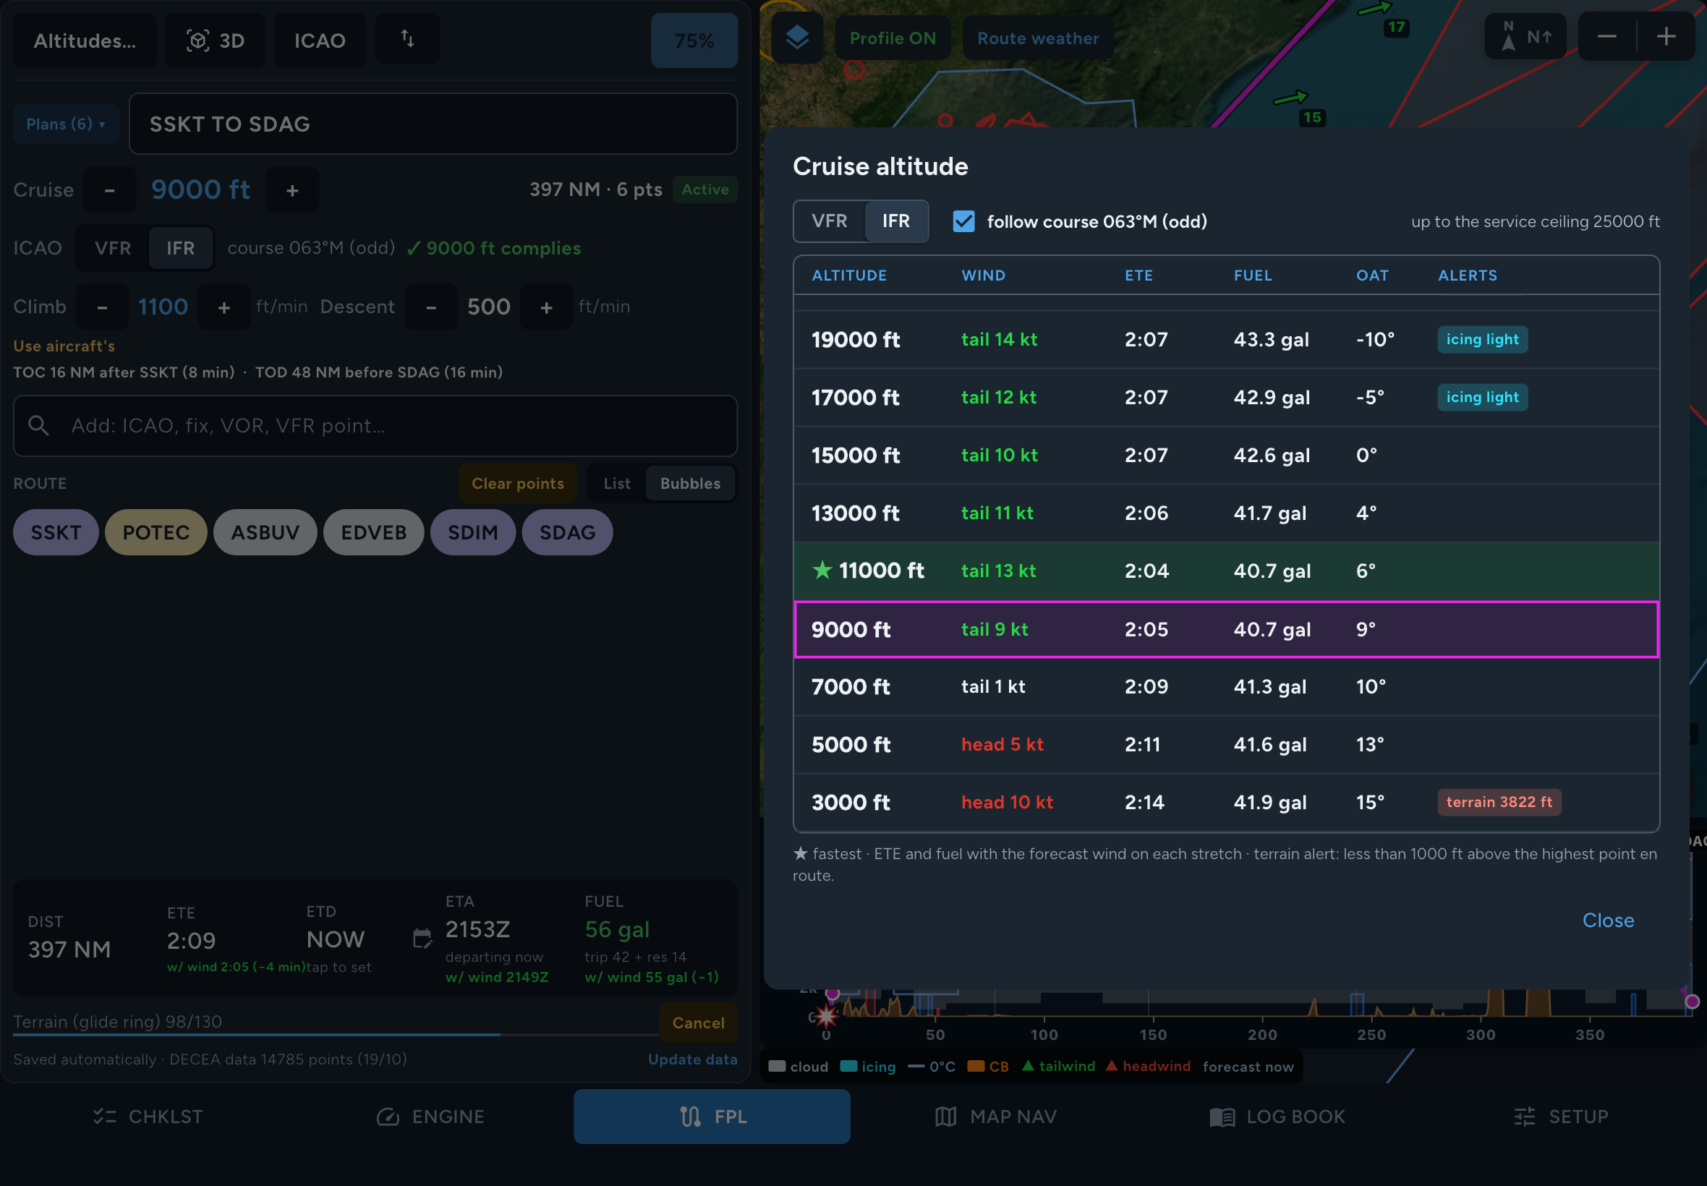
Task: Select IFR in Cruise altitude dialog
Action: (896, 221)
